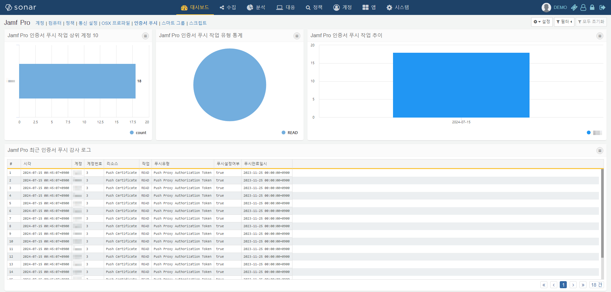Sort by 푸시유형 column header
The height and width of the screenshot is (292, 611).
coord(183,164)
